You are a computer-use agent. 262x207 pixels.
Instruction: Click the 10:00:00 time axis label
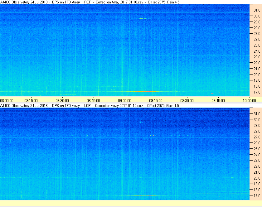(249, 101)
